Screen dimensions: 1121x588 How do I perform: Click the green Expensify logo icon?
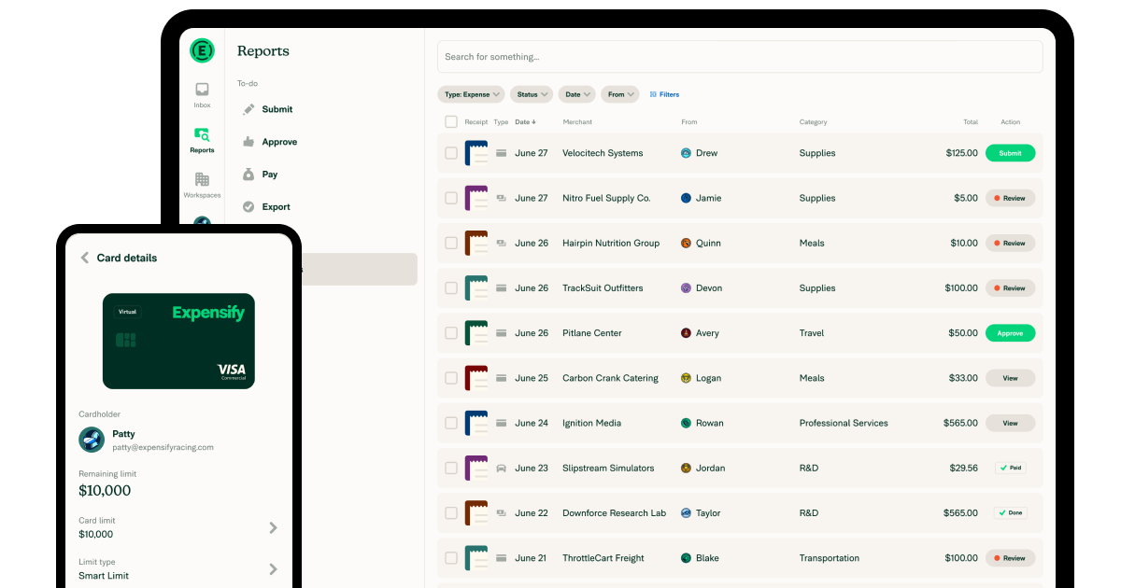point(202,50)
